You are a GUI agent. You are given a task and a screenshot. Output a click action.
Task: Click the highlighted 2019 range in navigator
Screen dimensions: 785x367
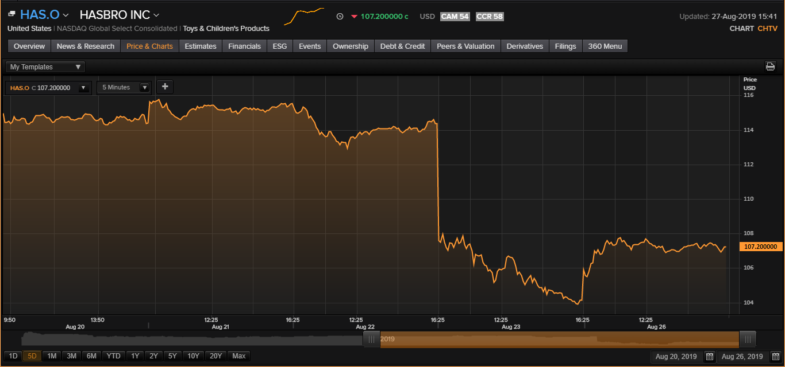click(559, 339)
